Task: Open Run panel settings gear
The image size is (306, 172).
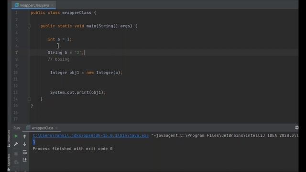Action: 296,128
